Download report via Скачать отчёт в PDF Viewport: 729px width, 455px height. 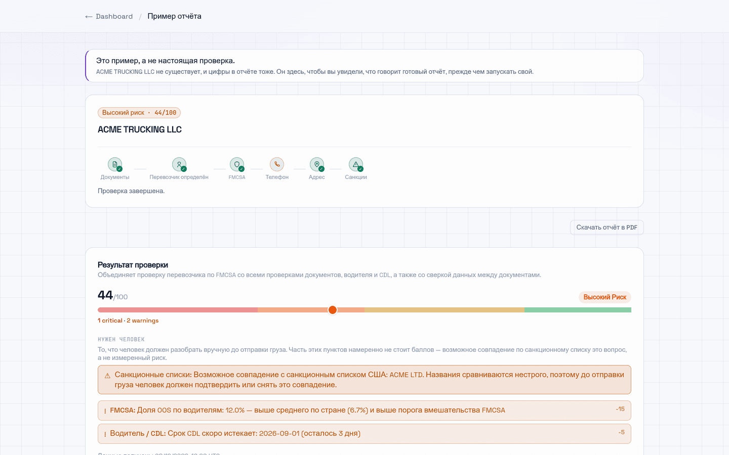606,227
